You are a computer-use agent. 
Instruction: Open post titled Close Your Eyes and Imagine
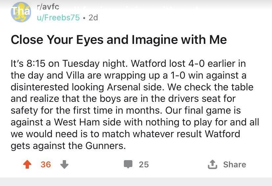point(119,40)
